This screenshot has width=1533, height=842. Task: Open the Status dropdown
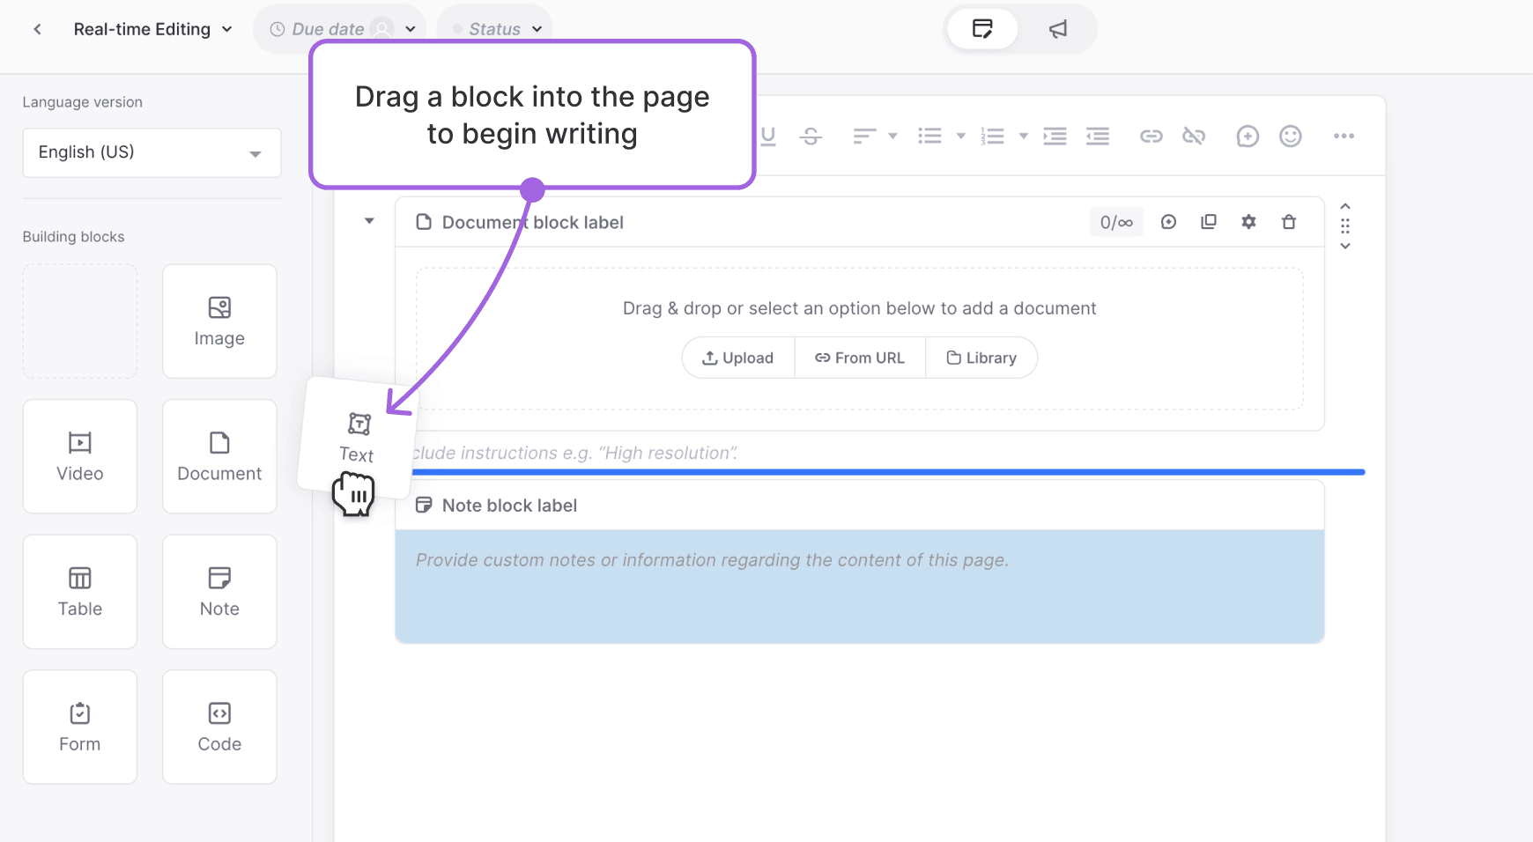[496, 29]
